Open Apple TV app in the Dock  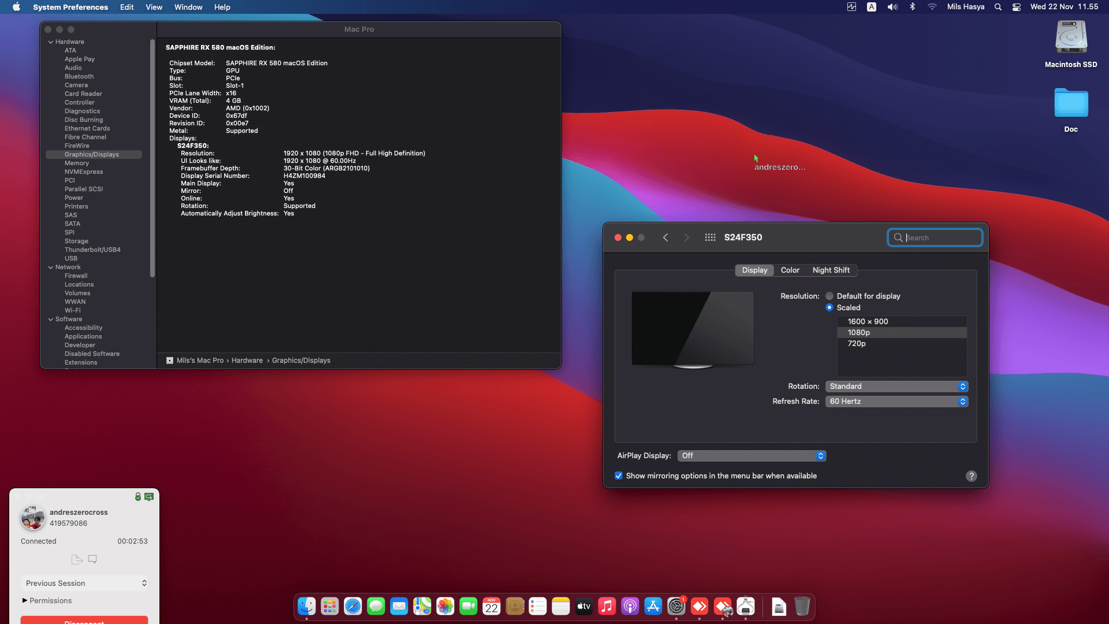(x=584, y=606)
